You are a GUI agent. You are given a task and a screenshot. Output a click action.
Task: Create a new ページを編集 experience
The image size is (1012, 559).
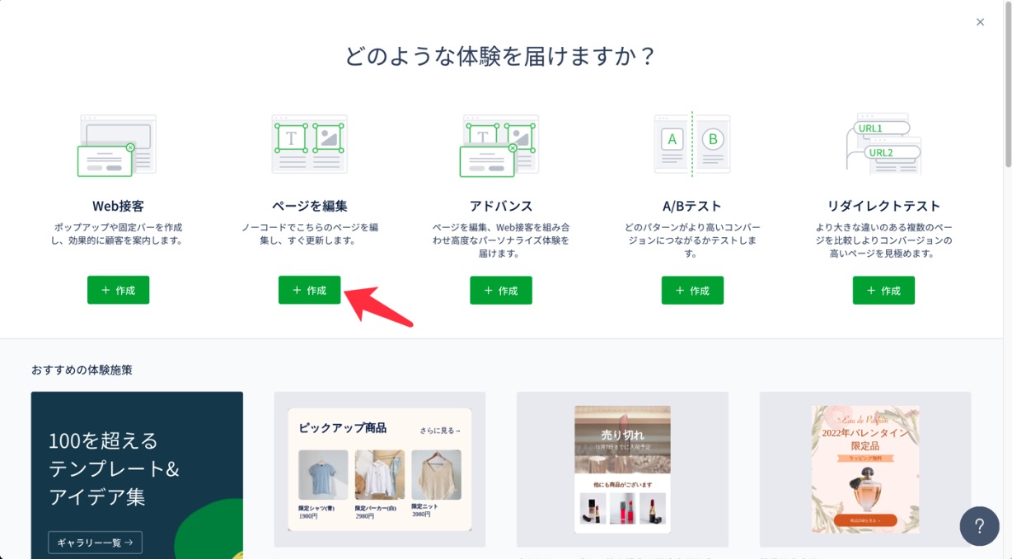point(309,290)
